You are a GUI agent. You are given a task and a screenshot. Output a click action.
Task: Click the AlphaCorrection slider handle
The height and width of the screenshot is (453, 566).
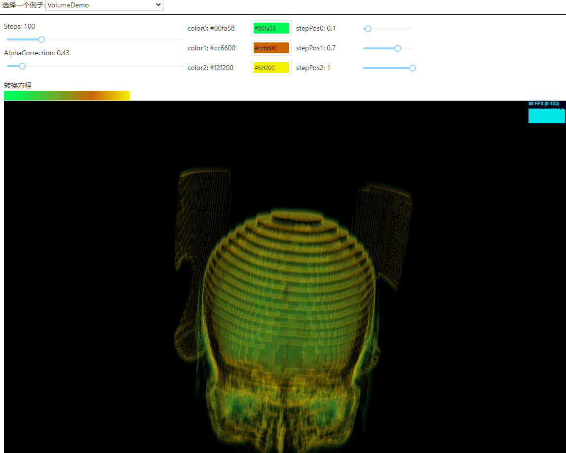(x=22, y=66)
